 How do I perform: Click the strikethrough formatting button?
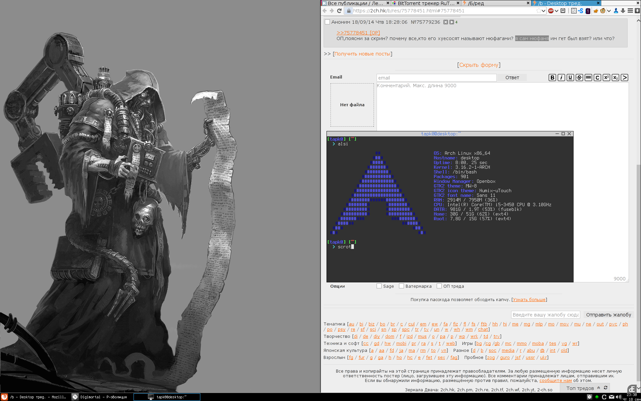coord(579,78)
